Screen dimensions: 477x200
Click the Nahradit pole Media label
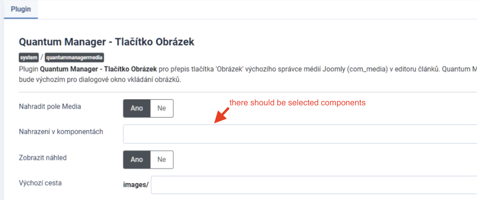coord(50,107)
